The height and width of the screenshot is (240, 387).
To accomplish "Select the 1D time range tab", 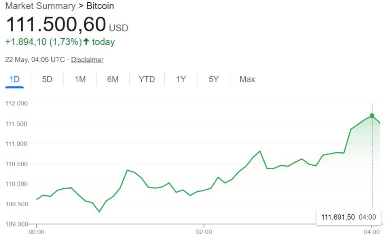I will pyautogui.click(x=15, y=79).
